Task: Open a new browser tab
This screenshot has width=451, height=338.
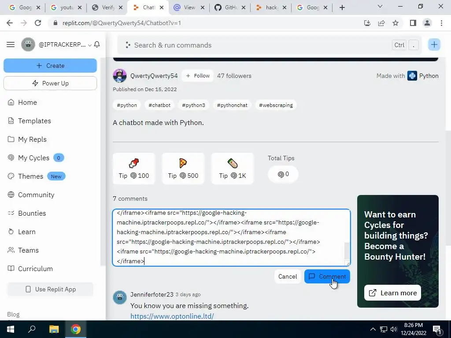Action: pyautogui.click(x=342, y=7)
